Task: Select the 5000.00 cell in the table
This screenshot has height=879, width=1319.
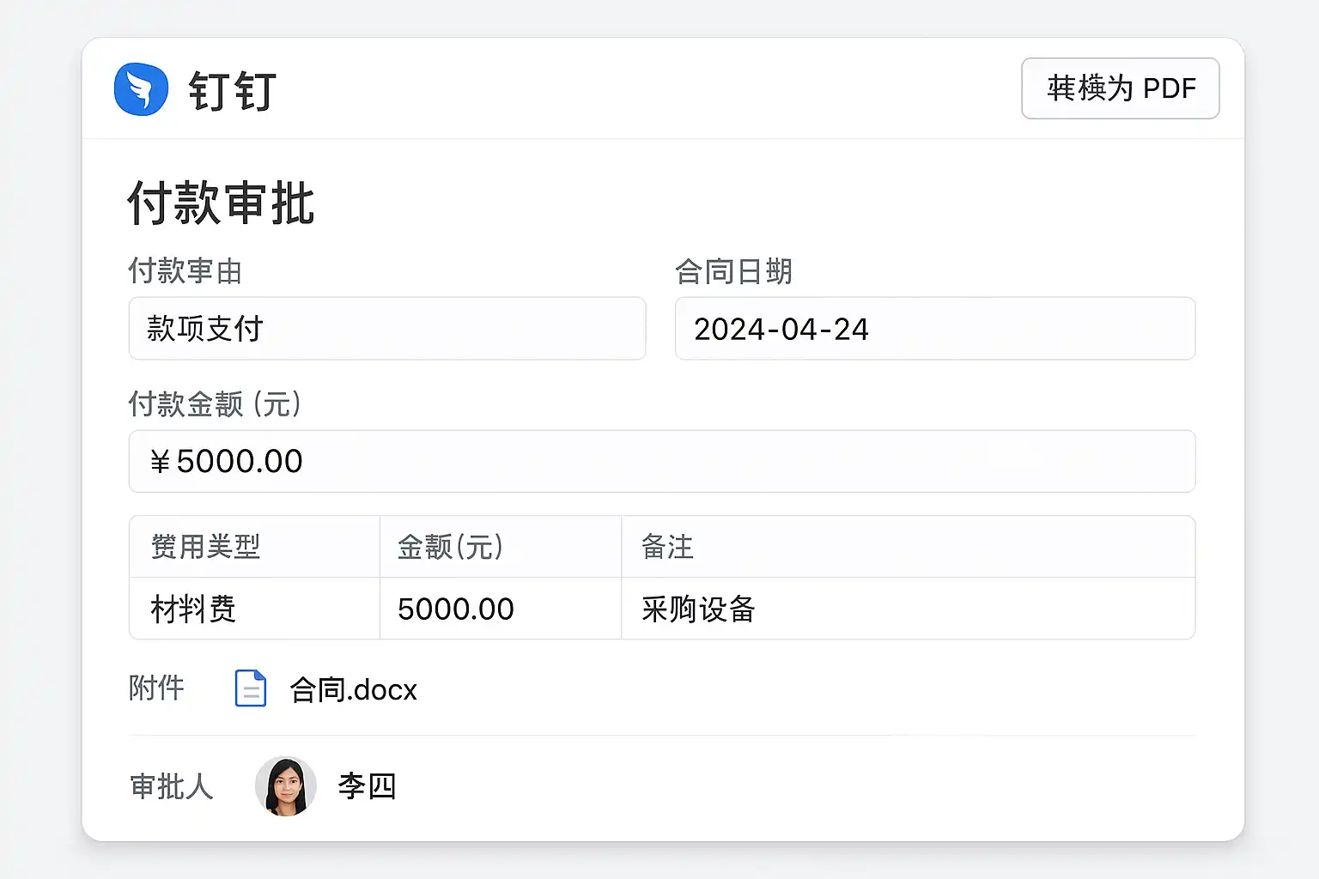Action: tap(456, 609)
